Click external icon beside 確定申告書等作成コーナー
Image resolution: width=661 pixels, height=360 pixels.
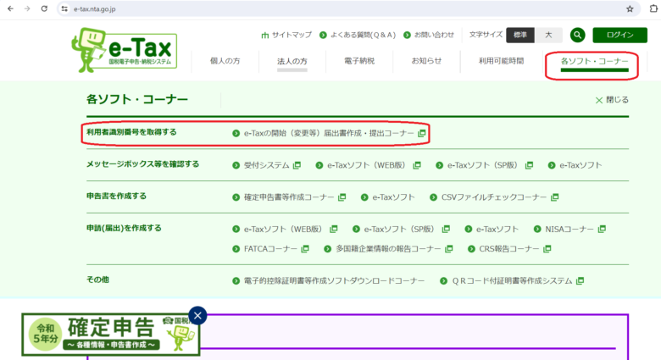tap(342, 197)
